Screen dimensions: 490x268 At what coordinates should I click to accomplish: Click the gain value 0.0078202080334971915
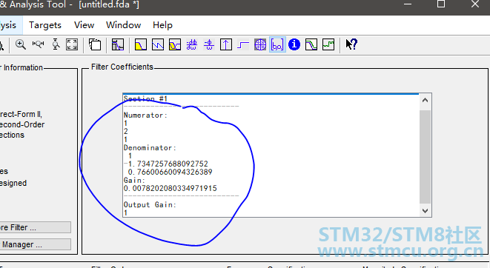pos(170,188)
